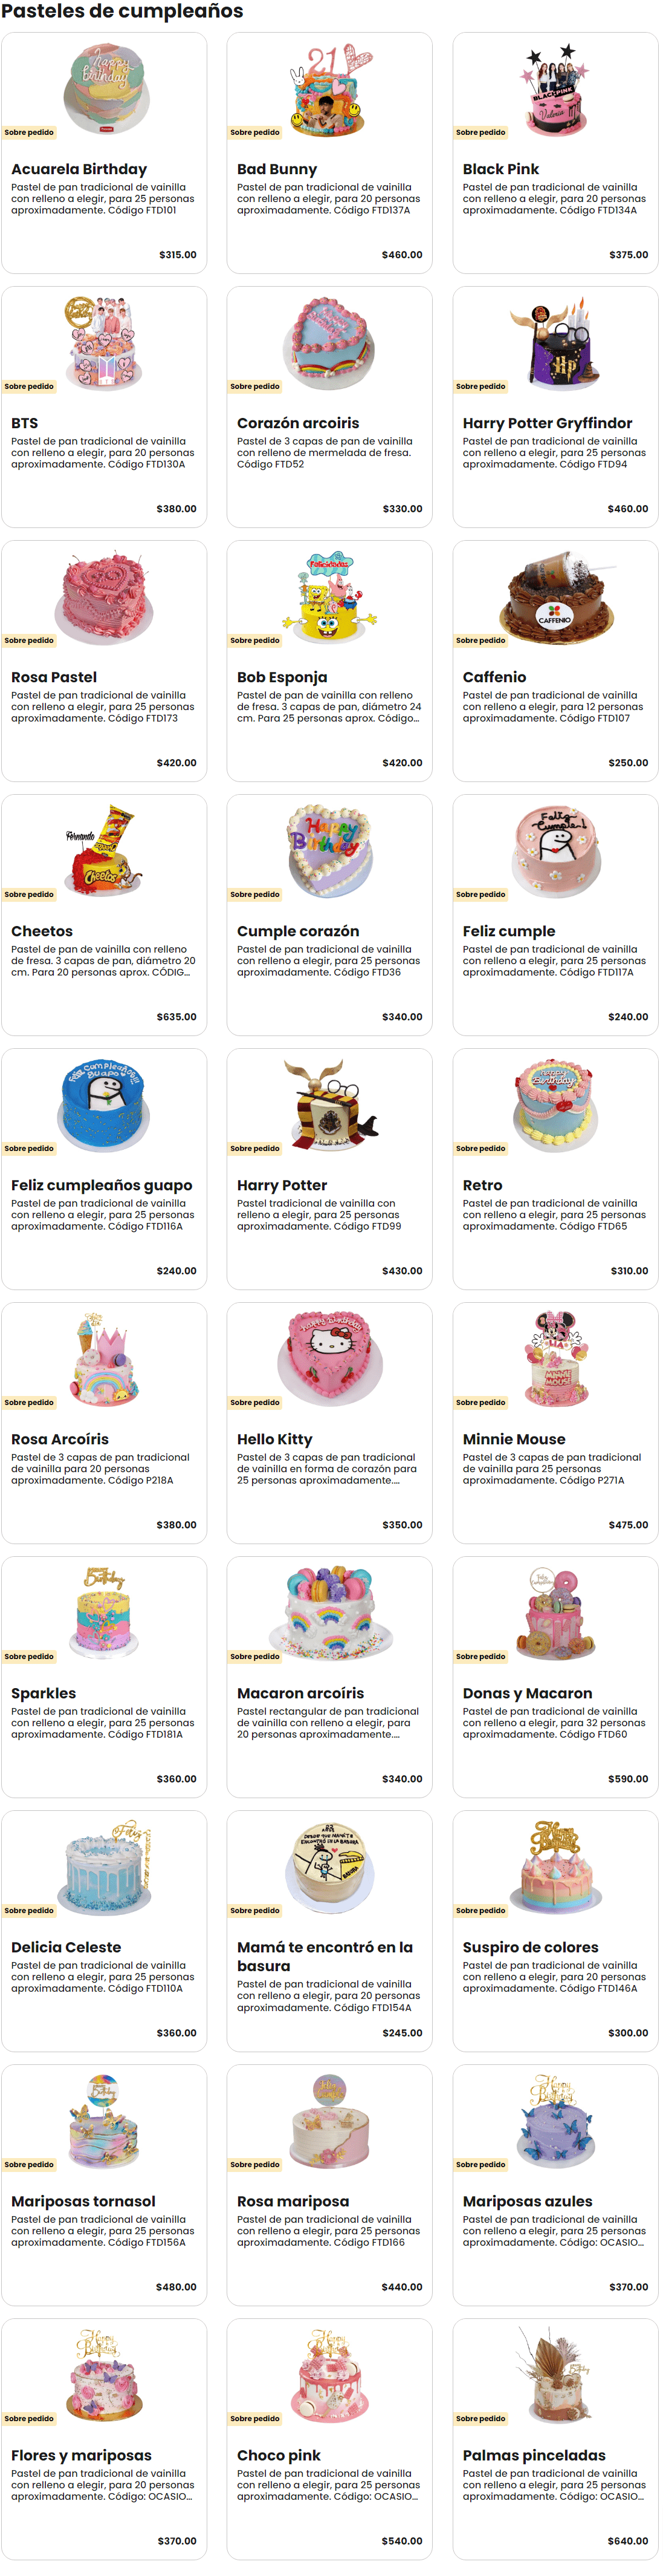Image resolution: width=663 pixels, height=2576 pixels.
Task: Click the Sobre pedido badge on Retro cake
Action: click(x=480, y=1148)
